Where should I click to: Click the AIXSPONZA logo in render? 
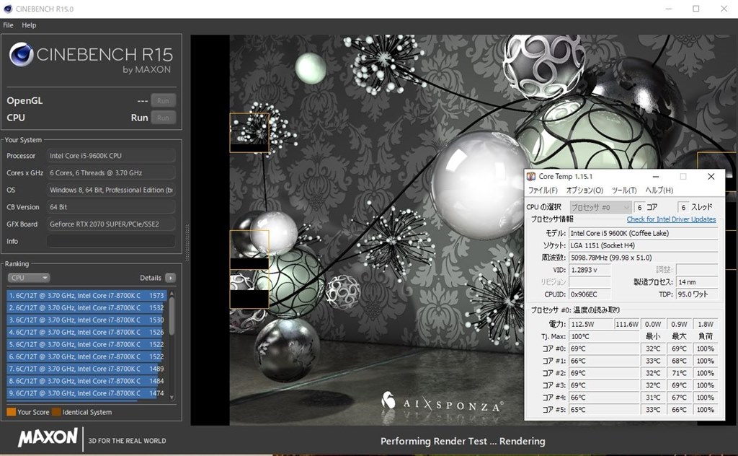442,403
